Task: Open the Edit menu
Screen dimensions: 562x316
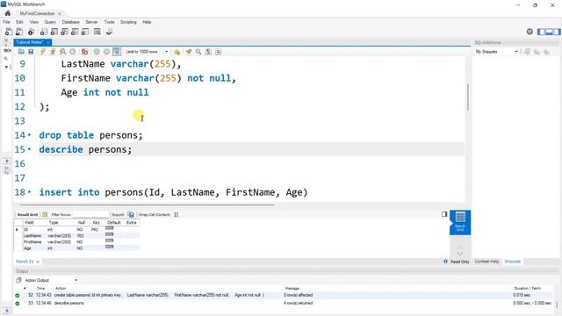Action: click(19, 22)
